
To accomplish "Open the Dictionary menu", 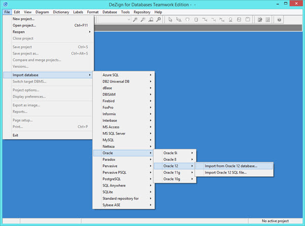I will click(61, 12).
